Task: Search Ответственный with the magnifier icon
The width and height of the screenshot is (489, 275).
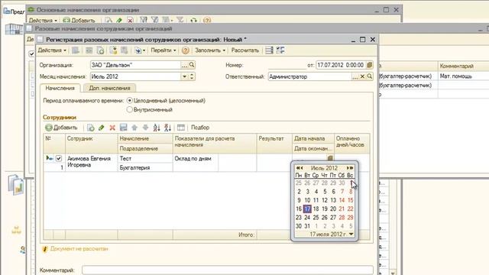Action: [370, 76]
